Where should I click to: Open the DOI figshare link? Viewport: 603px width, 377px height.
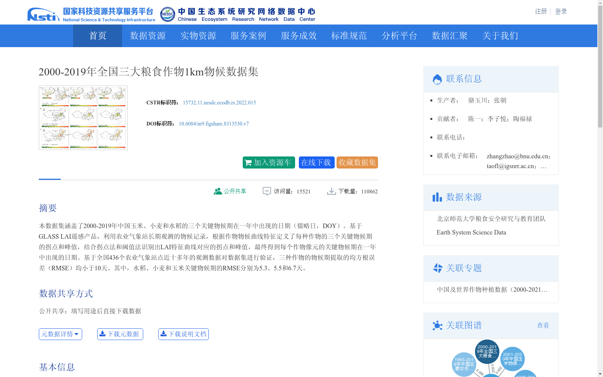(214, 124)
